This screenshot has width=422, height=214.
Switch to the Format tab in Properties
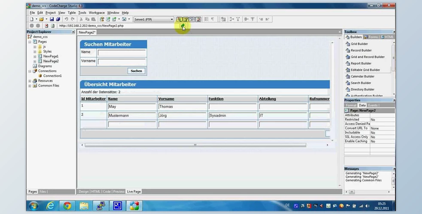351,105
